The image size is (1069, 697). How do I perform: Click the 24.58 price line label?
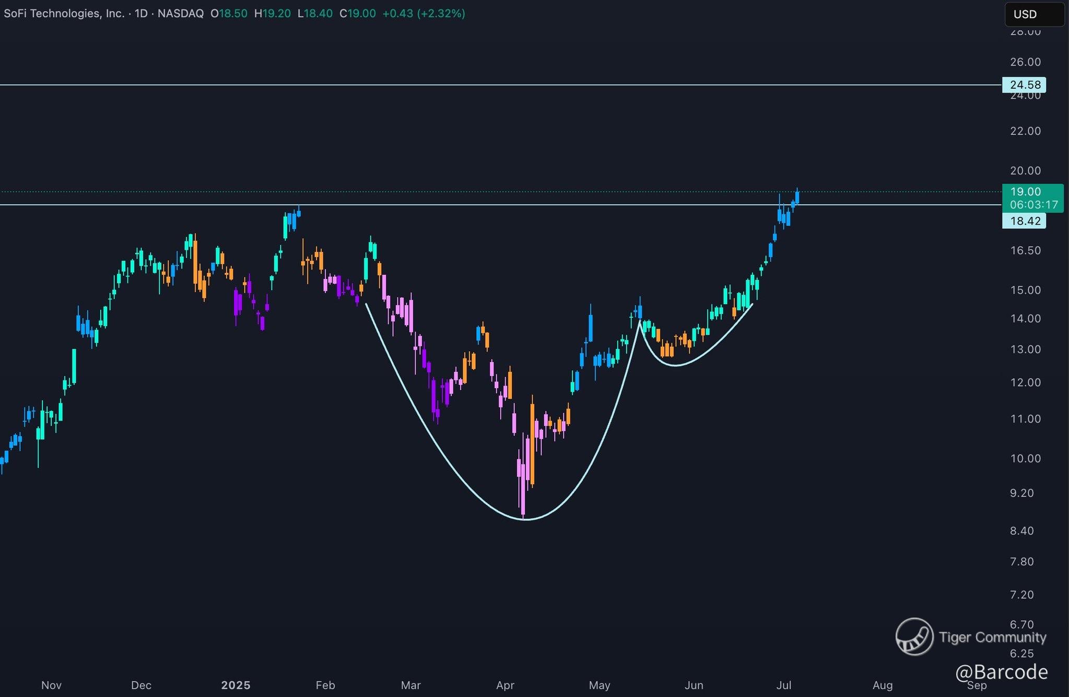click(x=1025, y=85)
